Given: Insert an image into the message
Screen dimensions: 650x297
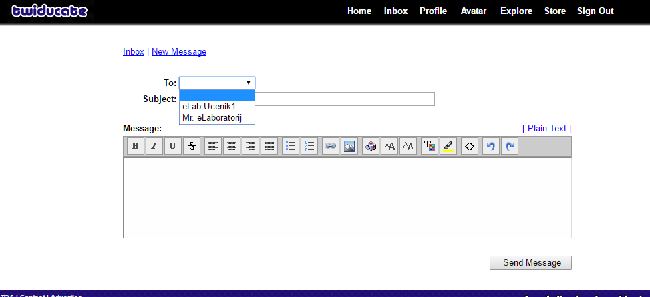Looking at the screenshot, I should click(349, 146).
